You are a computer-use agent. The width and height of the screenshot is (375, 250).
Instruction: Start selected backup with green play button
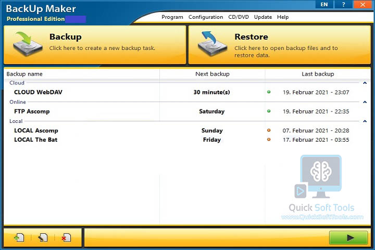click(x=348, y=238)
